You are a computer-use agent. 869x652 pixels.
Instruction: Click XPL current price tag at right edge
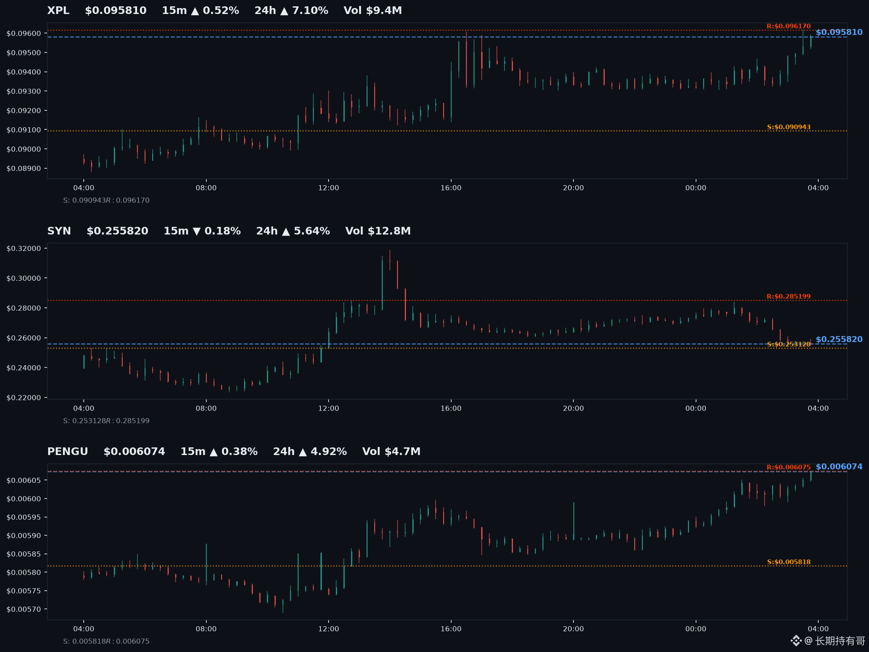tap(839, 32)
